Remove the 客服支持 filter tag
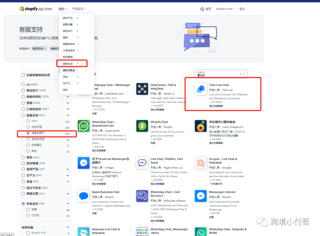This screenshot has height=236, width=320. click(45, 49)
